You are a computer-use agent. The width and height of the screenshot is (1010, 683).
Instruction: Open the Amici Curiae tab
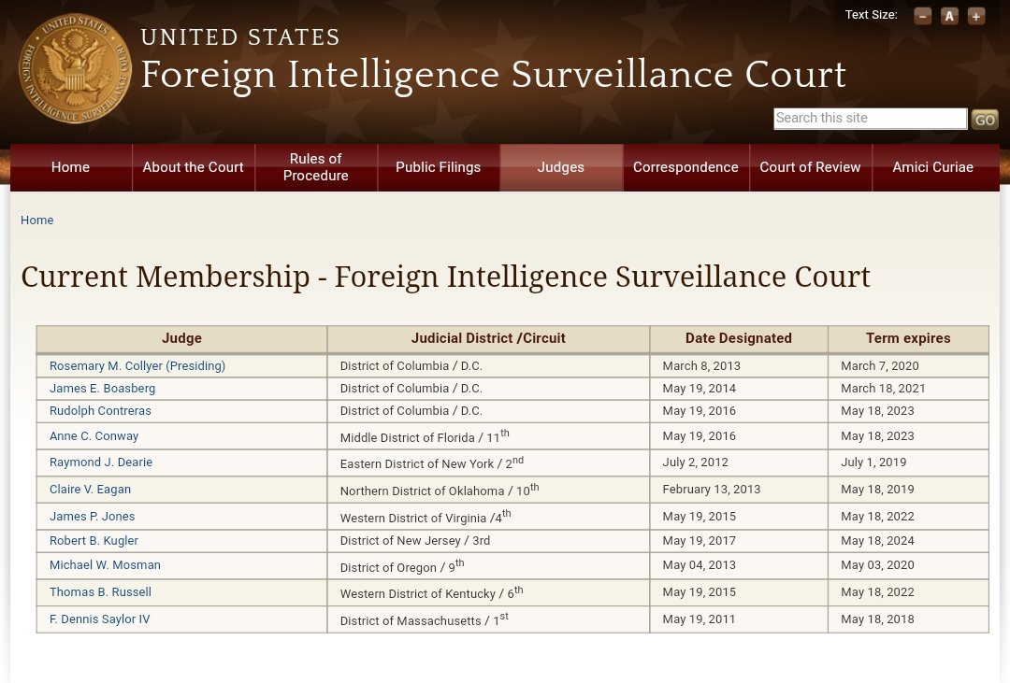(932, 167)
